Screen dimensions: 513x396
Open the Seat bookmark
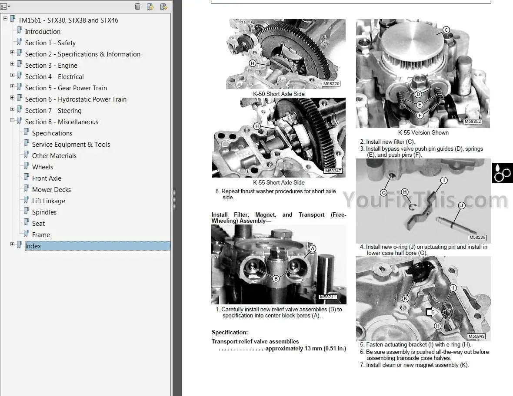[x=38, y=224]
